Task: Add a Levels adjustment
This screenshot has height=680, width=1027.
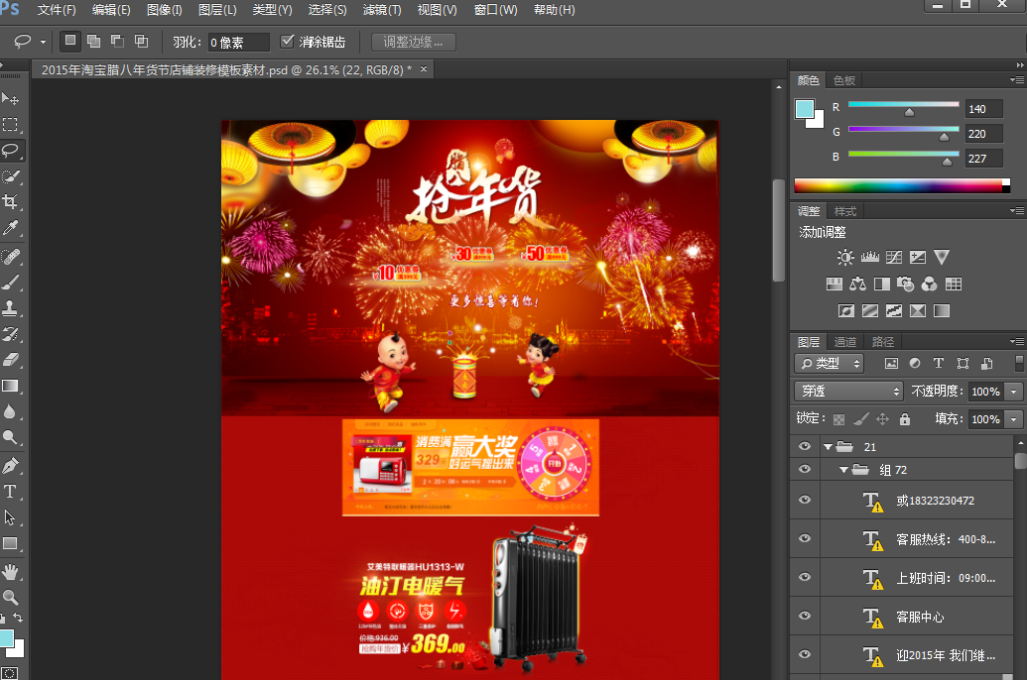Action: pyautogui.click(x=870, y=257)
